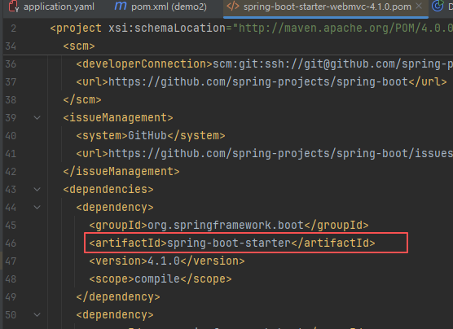The height and width of the screenshot is (329, 453).
Task: Click artifactId spring-boot-starter line
Action: click(x=232, y=243)
